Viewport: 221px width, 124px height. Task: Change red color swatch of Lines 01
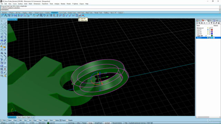point(212,30)
